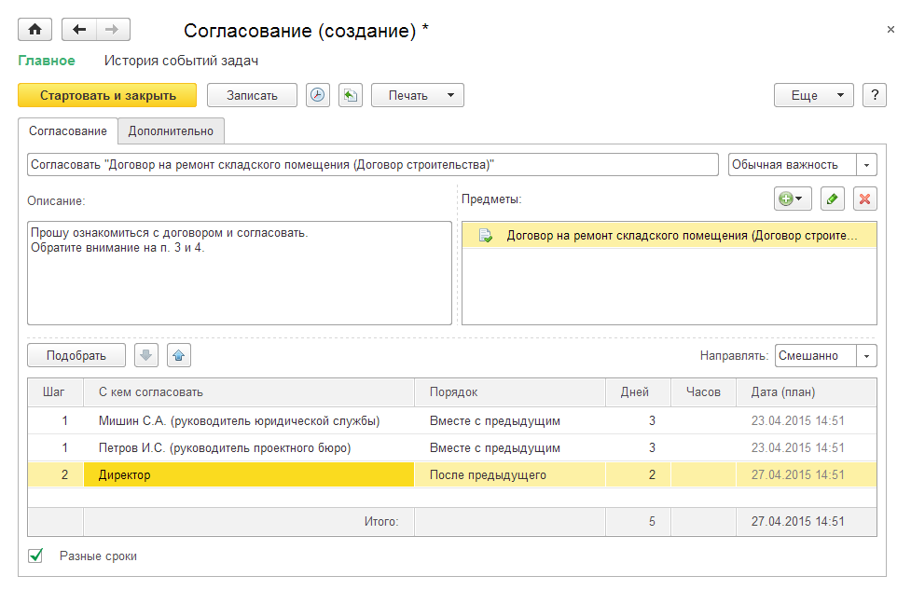Select the Директор approver cell
This screenshot has width=911, height=590.
point(249,475)
